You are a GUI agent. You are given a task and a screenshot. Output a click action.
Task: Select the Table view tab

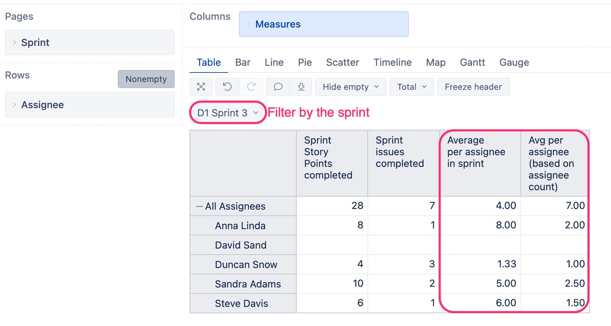pyautogui.click(x=208, y=62)
